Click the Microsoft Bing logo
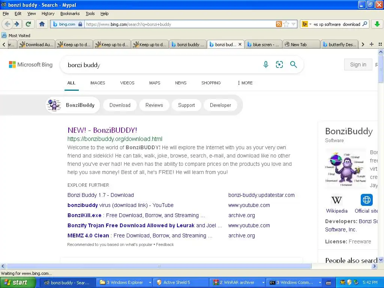 pyautogui.click(x=31, y=64)
